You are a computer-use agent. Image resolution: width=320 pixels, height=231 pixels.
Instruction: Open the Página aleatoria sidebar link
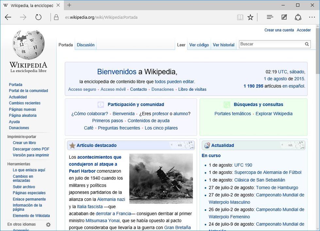pyautogui.click(x=23, y=115)
